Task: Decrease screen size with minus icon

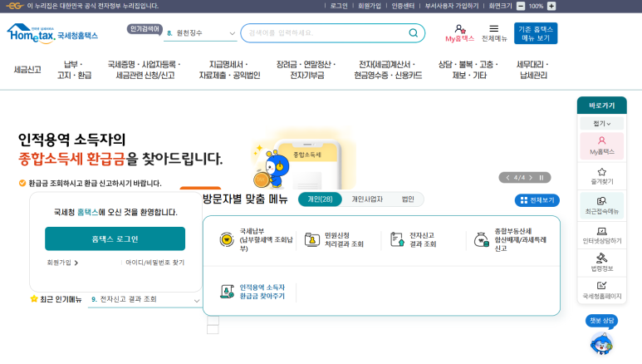Action: 521,6
